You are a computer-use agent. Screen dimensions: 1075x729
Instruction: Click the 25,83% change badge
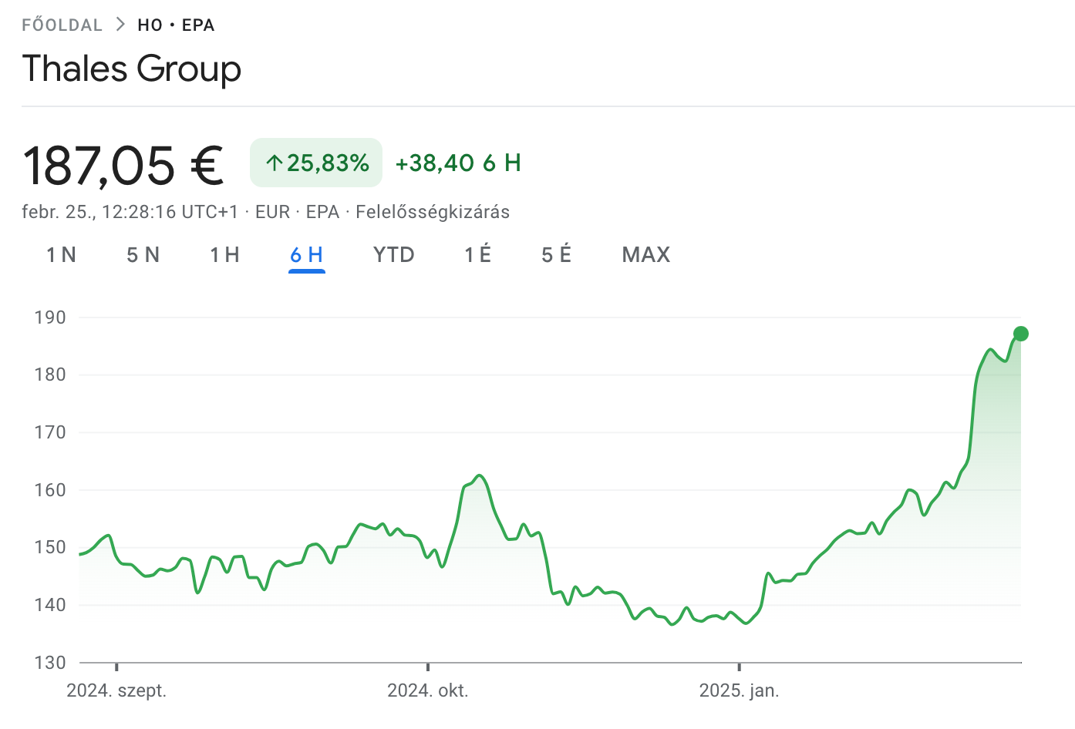point(316,163)
